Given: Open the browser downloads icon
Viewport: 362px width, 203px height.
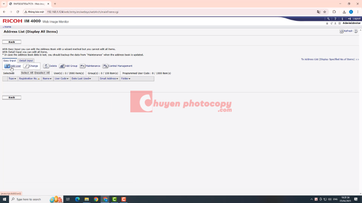Looking at the screenshot, I should (x=344, y=12).
